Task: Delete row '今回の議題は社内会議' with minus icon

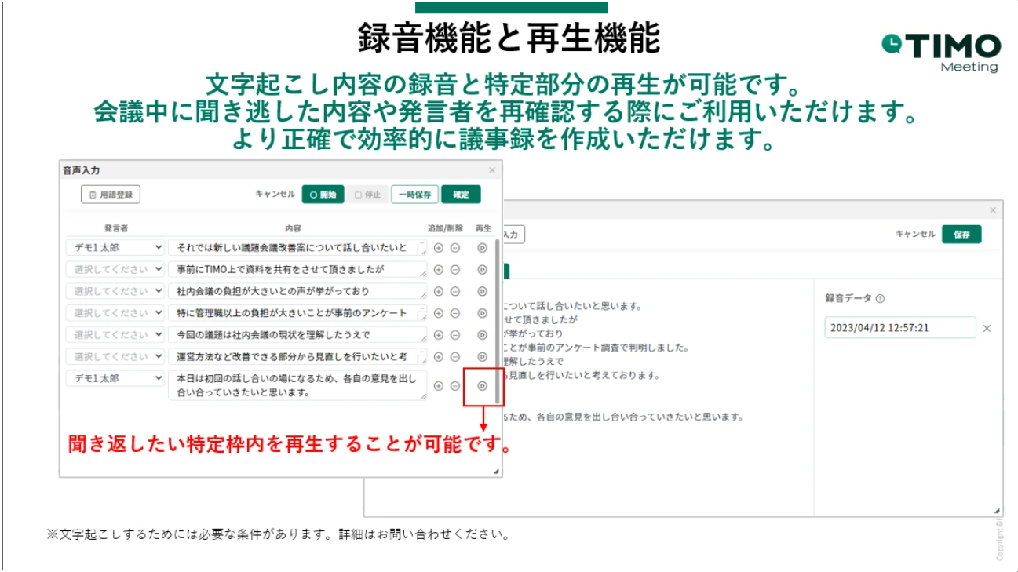Action: [x=454, y=335]
